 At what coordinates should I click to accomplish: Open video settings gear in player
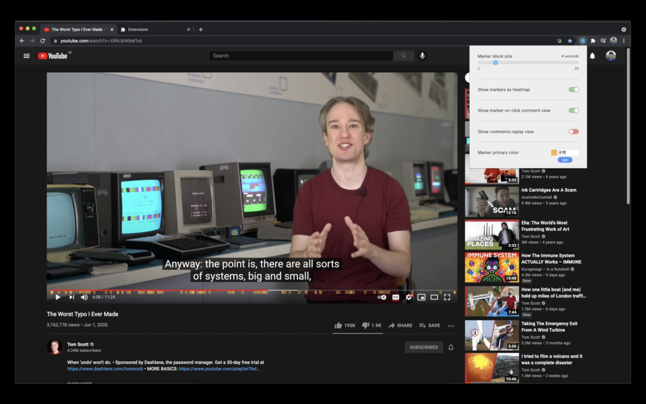pyautogui.click(x=409, y=297)
